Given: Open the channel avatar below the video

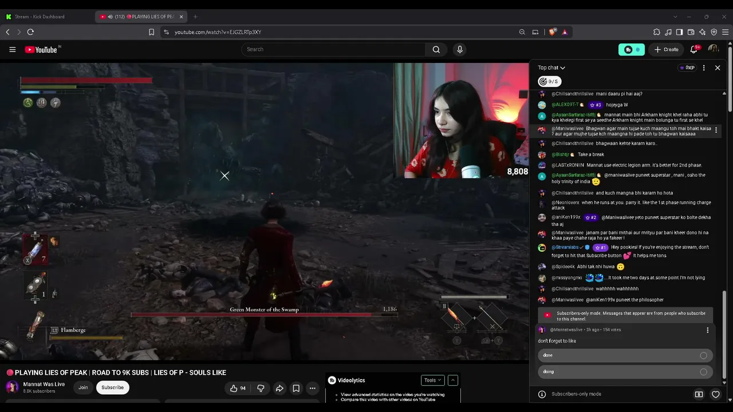Looking at the screenshot, I should click(12, 387).
